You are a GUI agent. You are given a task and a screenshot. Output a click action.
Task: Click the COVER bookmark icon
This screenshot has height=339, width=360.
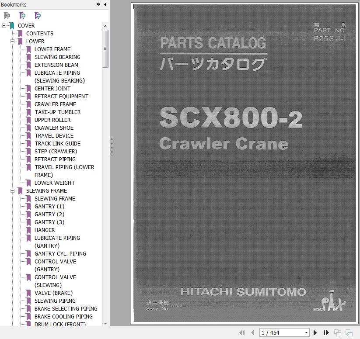[x=12, y=26]
